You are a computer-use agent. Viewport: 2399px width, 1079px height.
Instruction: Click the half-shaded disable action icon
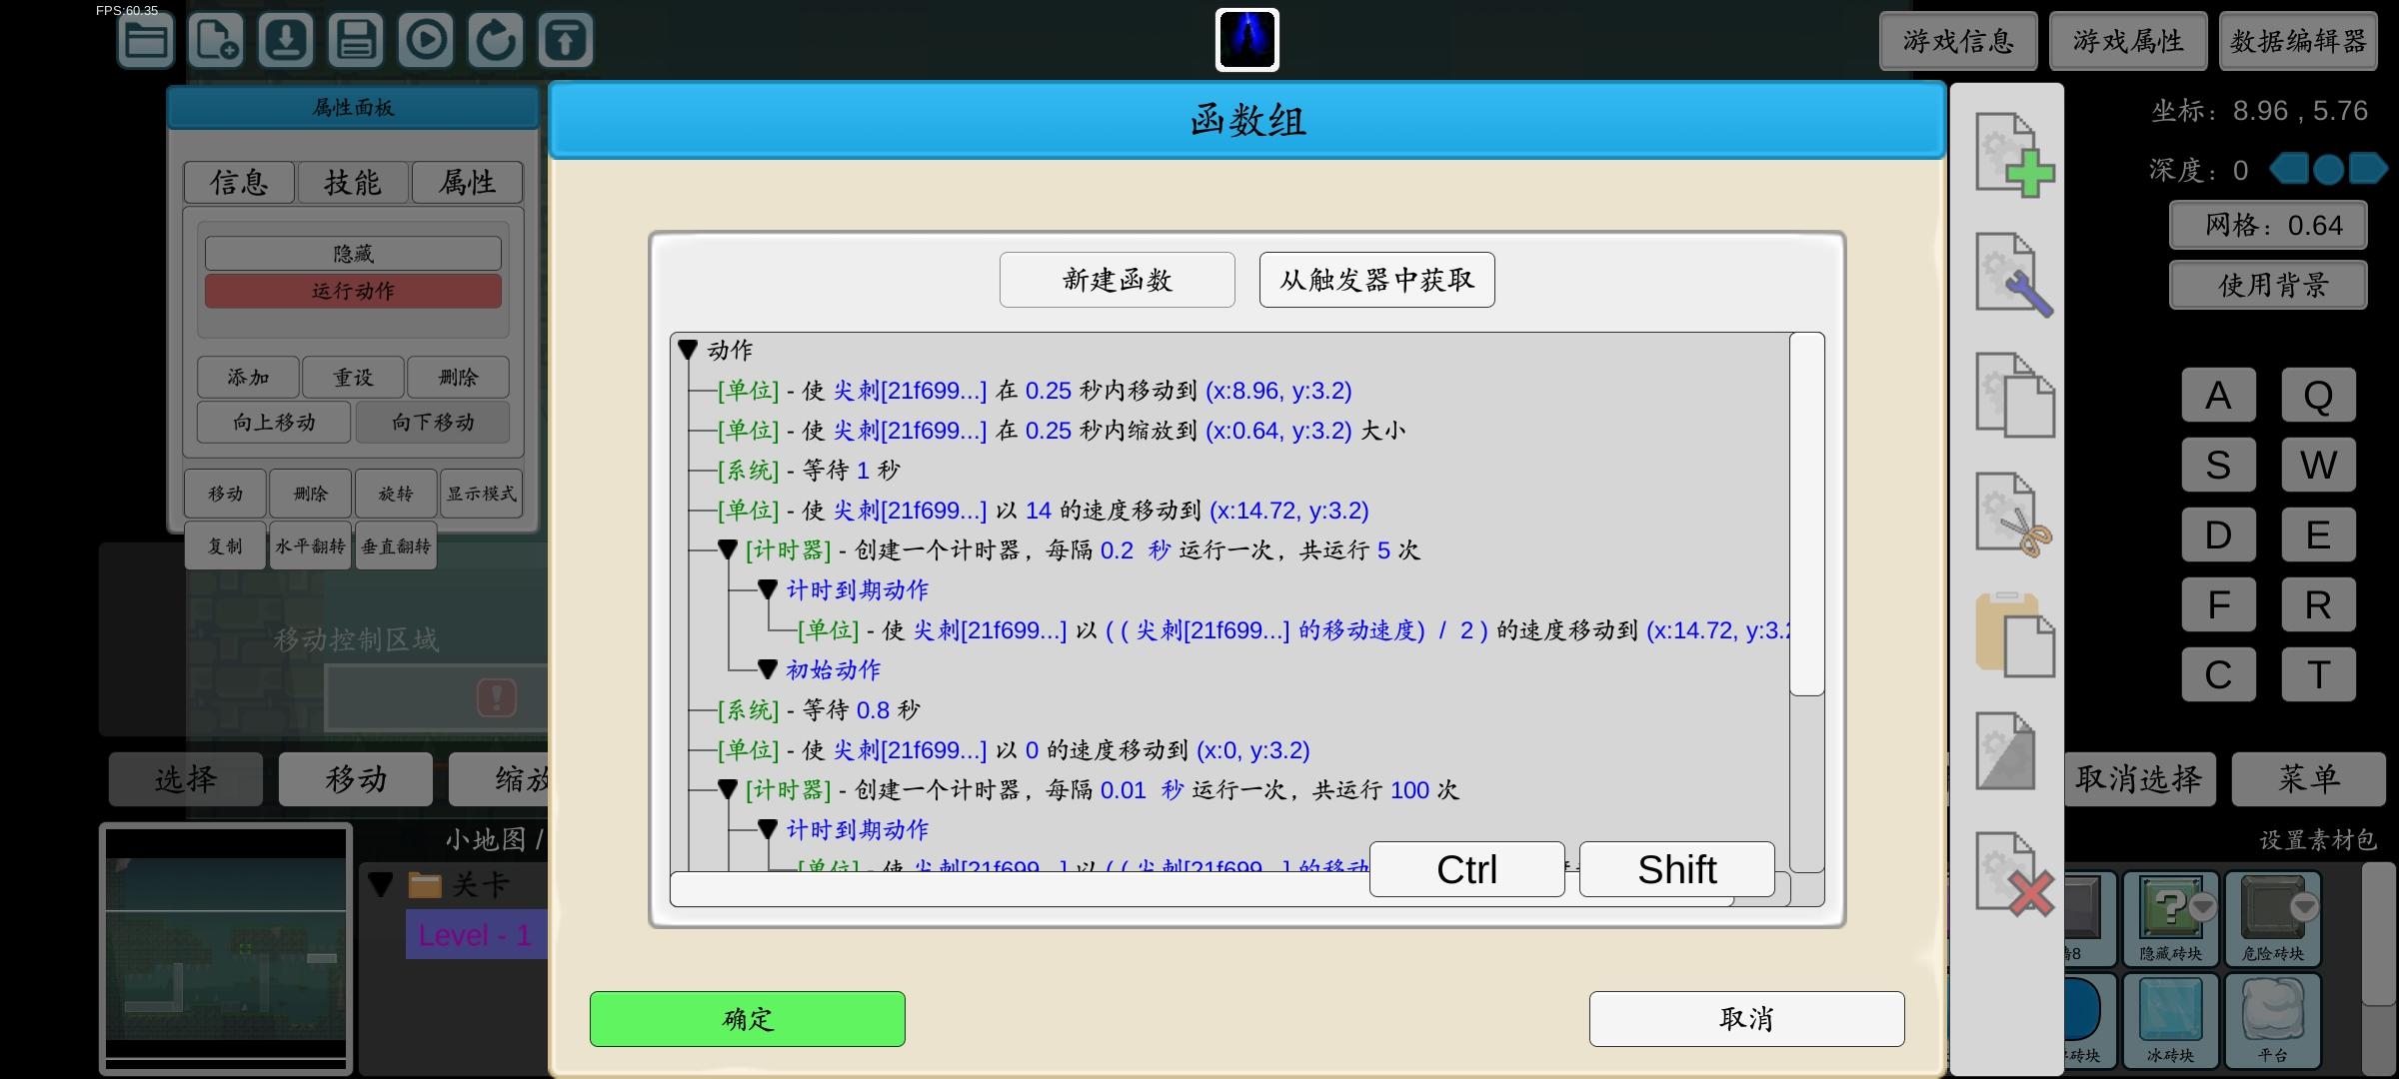2005,751
